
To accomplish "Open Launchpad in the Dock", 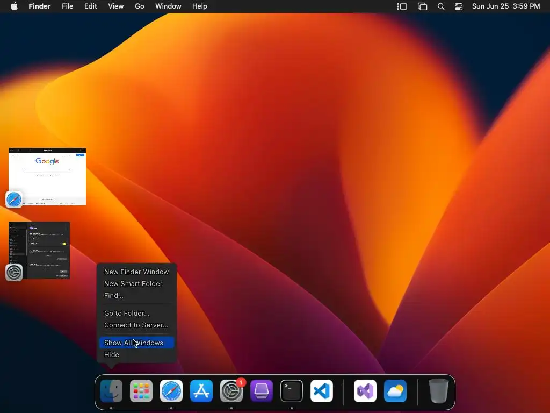I will [141, 391].
